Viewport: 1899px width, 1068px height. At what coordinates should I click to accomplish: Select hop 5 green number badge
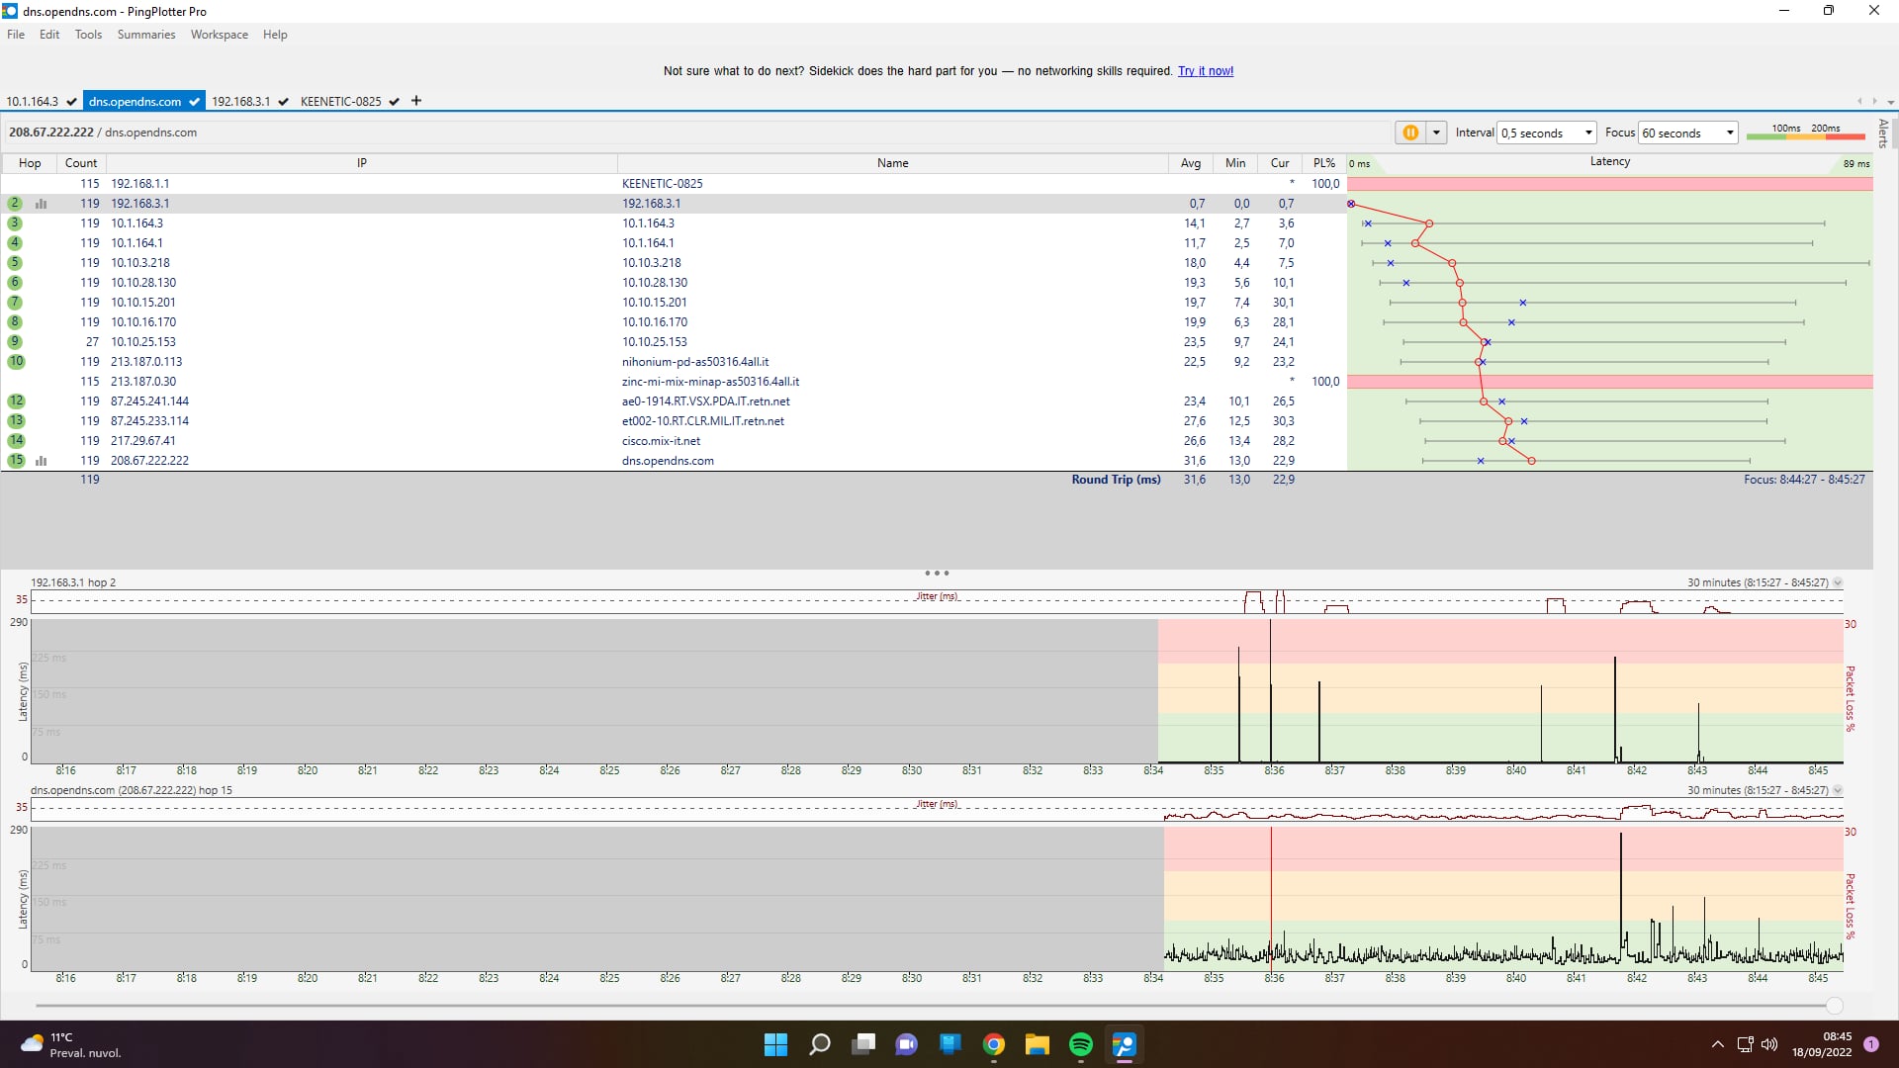(x=15, y=263)
